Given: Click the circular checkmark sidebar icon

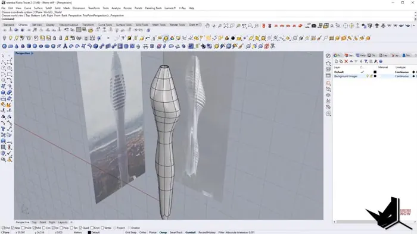Looking at the screenshot, I should click(x=328, y=56).
